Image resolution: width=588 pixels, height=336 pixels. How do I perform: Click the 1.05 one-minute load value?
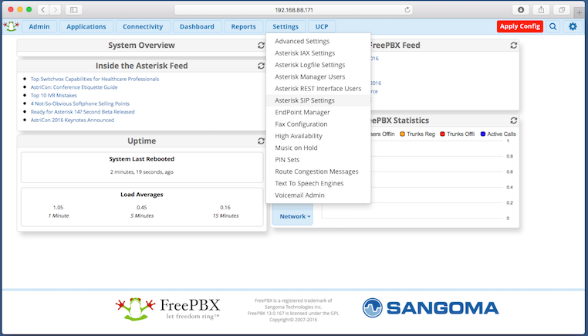pos(58,207)
